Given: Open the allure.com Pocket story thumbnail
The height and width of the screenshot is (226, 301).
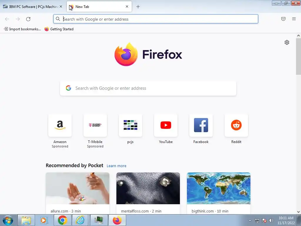Looking at the screenshot, I should coord(78,188).
